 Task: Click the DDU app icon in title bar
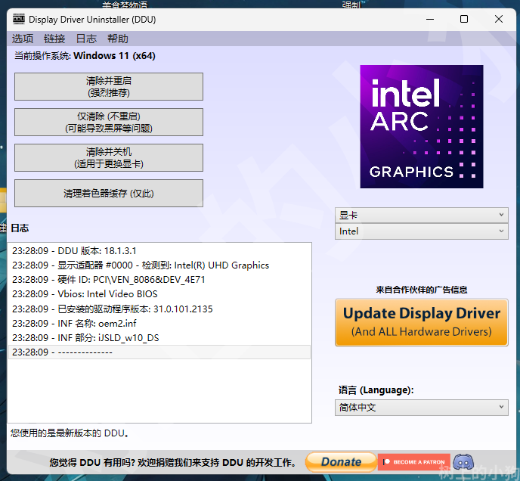pos(19,19)
